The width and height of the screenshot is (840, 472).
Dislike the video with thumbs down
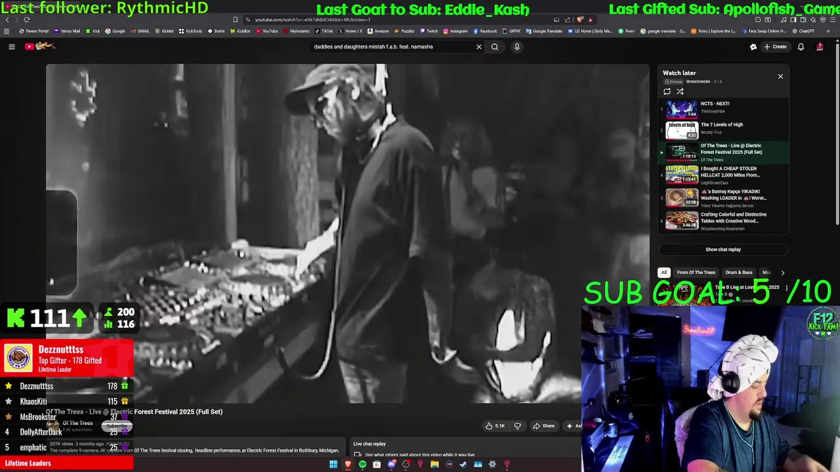coord(518,426)
